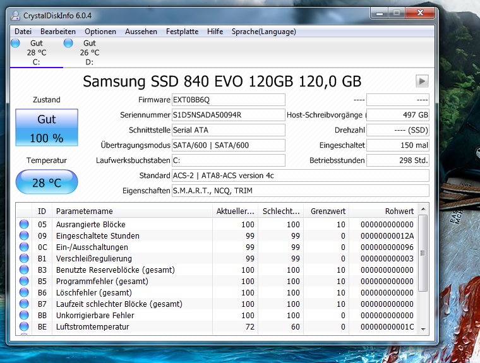
Task: Click raw value 00000000012A
Action: [x=387, y=235]
